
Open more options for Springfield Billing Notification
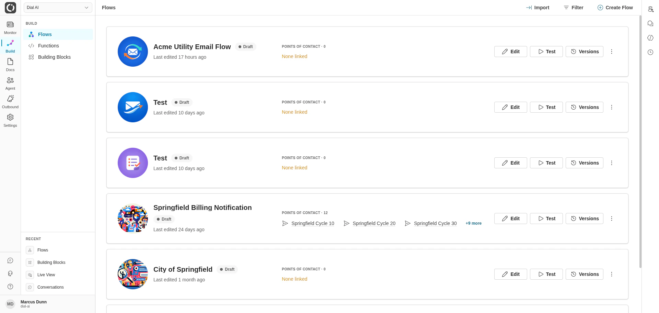tap(612, 219)
